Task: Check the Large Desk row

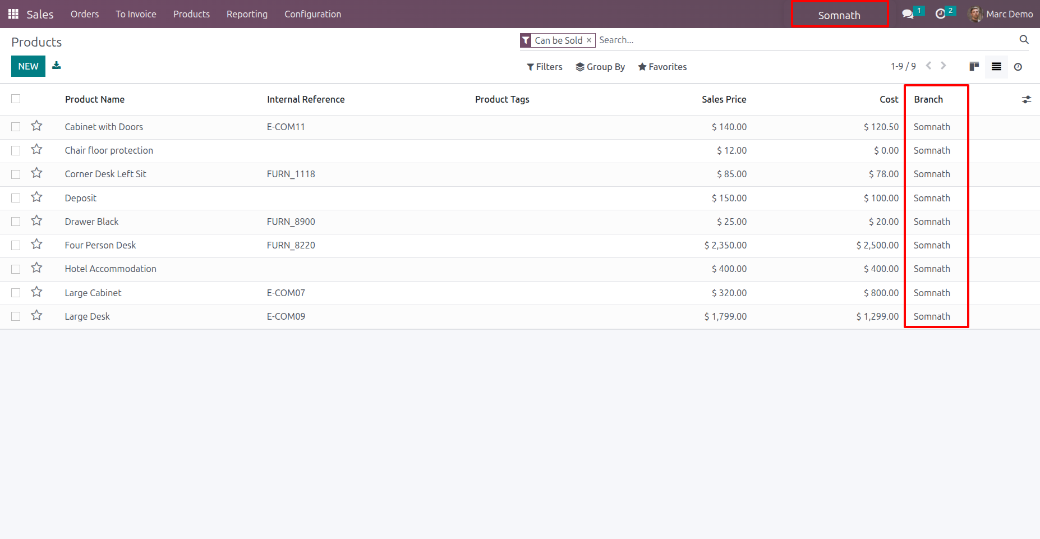Action: coord(16,316)
